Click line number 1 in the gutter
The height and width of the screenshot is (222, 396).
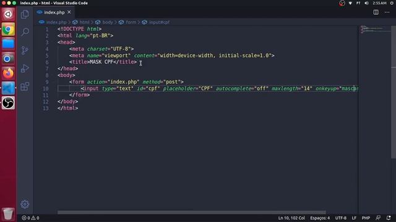pyautogui.click(x=47, y=29)
